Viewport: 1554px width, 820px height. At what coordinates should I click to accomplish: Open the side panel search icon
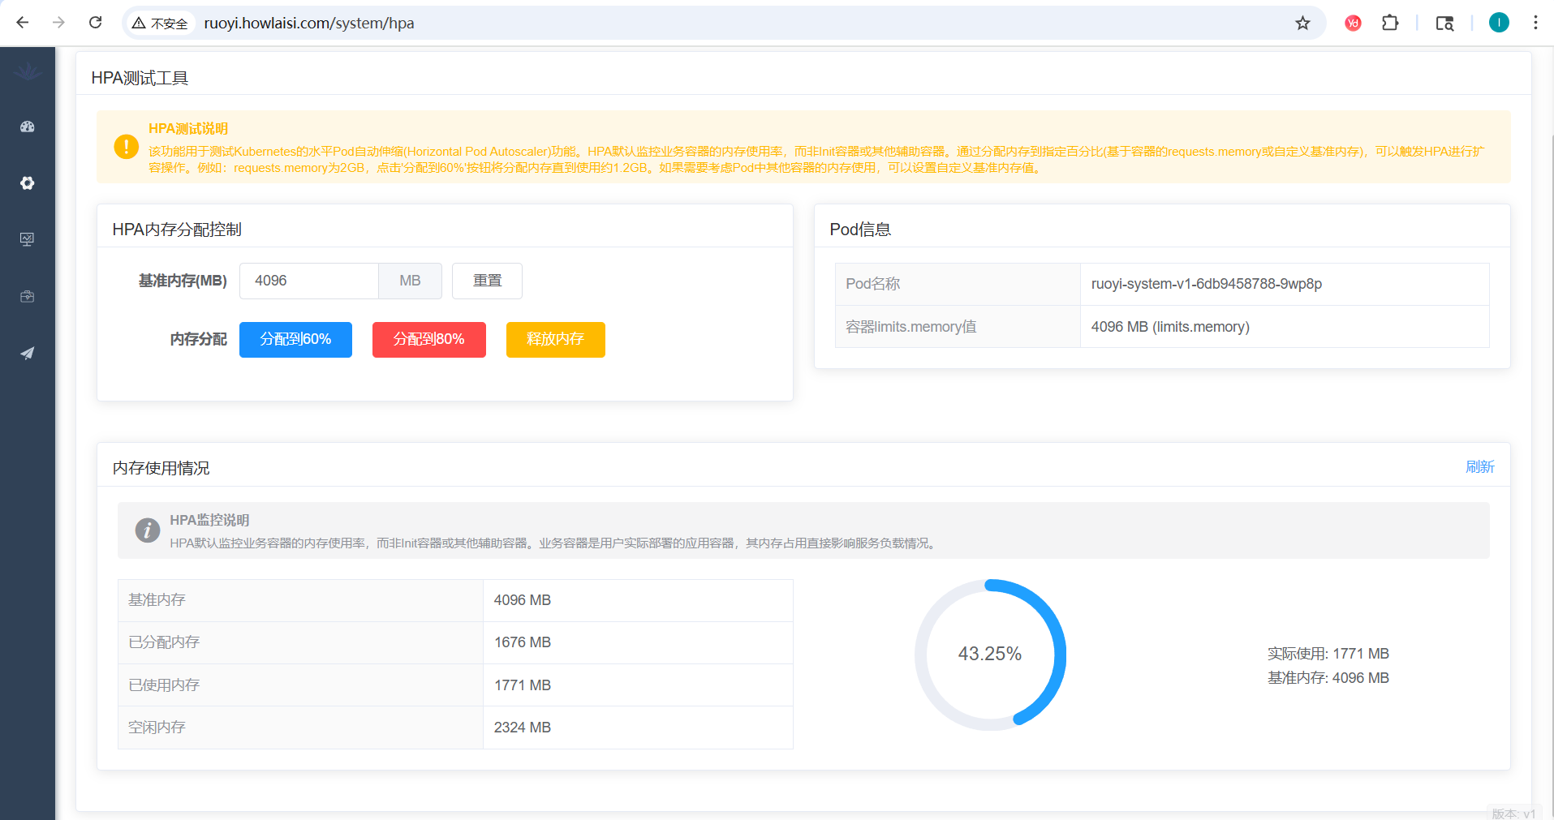1445,23
